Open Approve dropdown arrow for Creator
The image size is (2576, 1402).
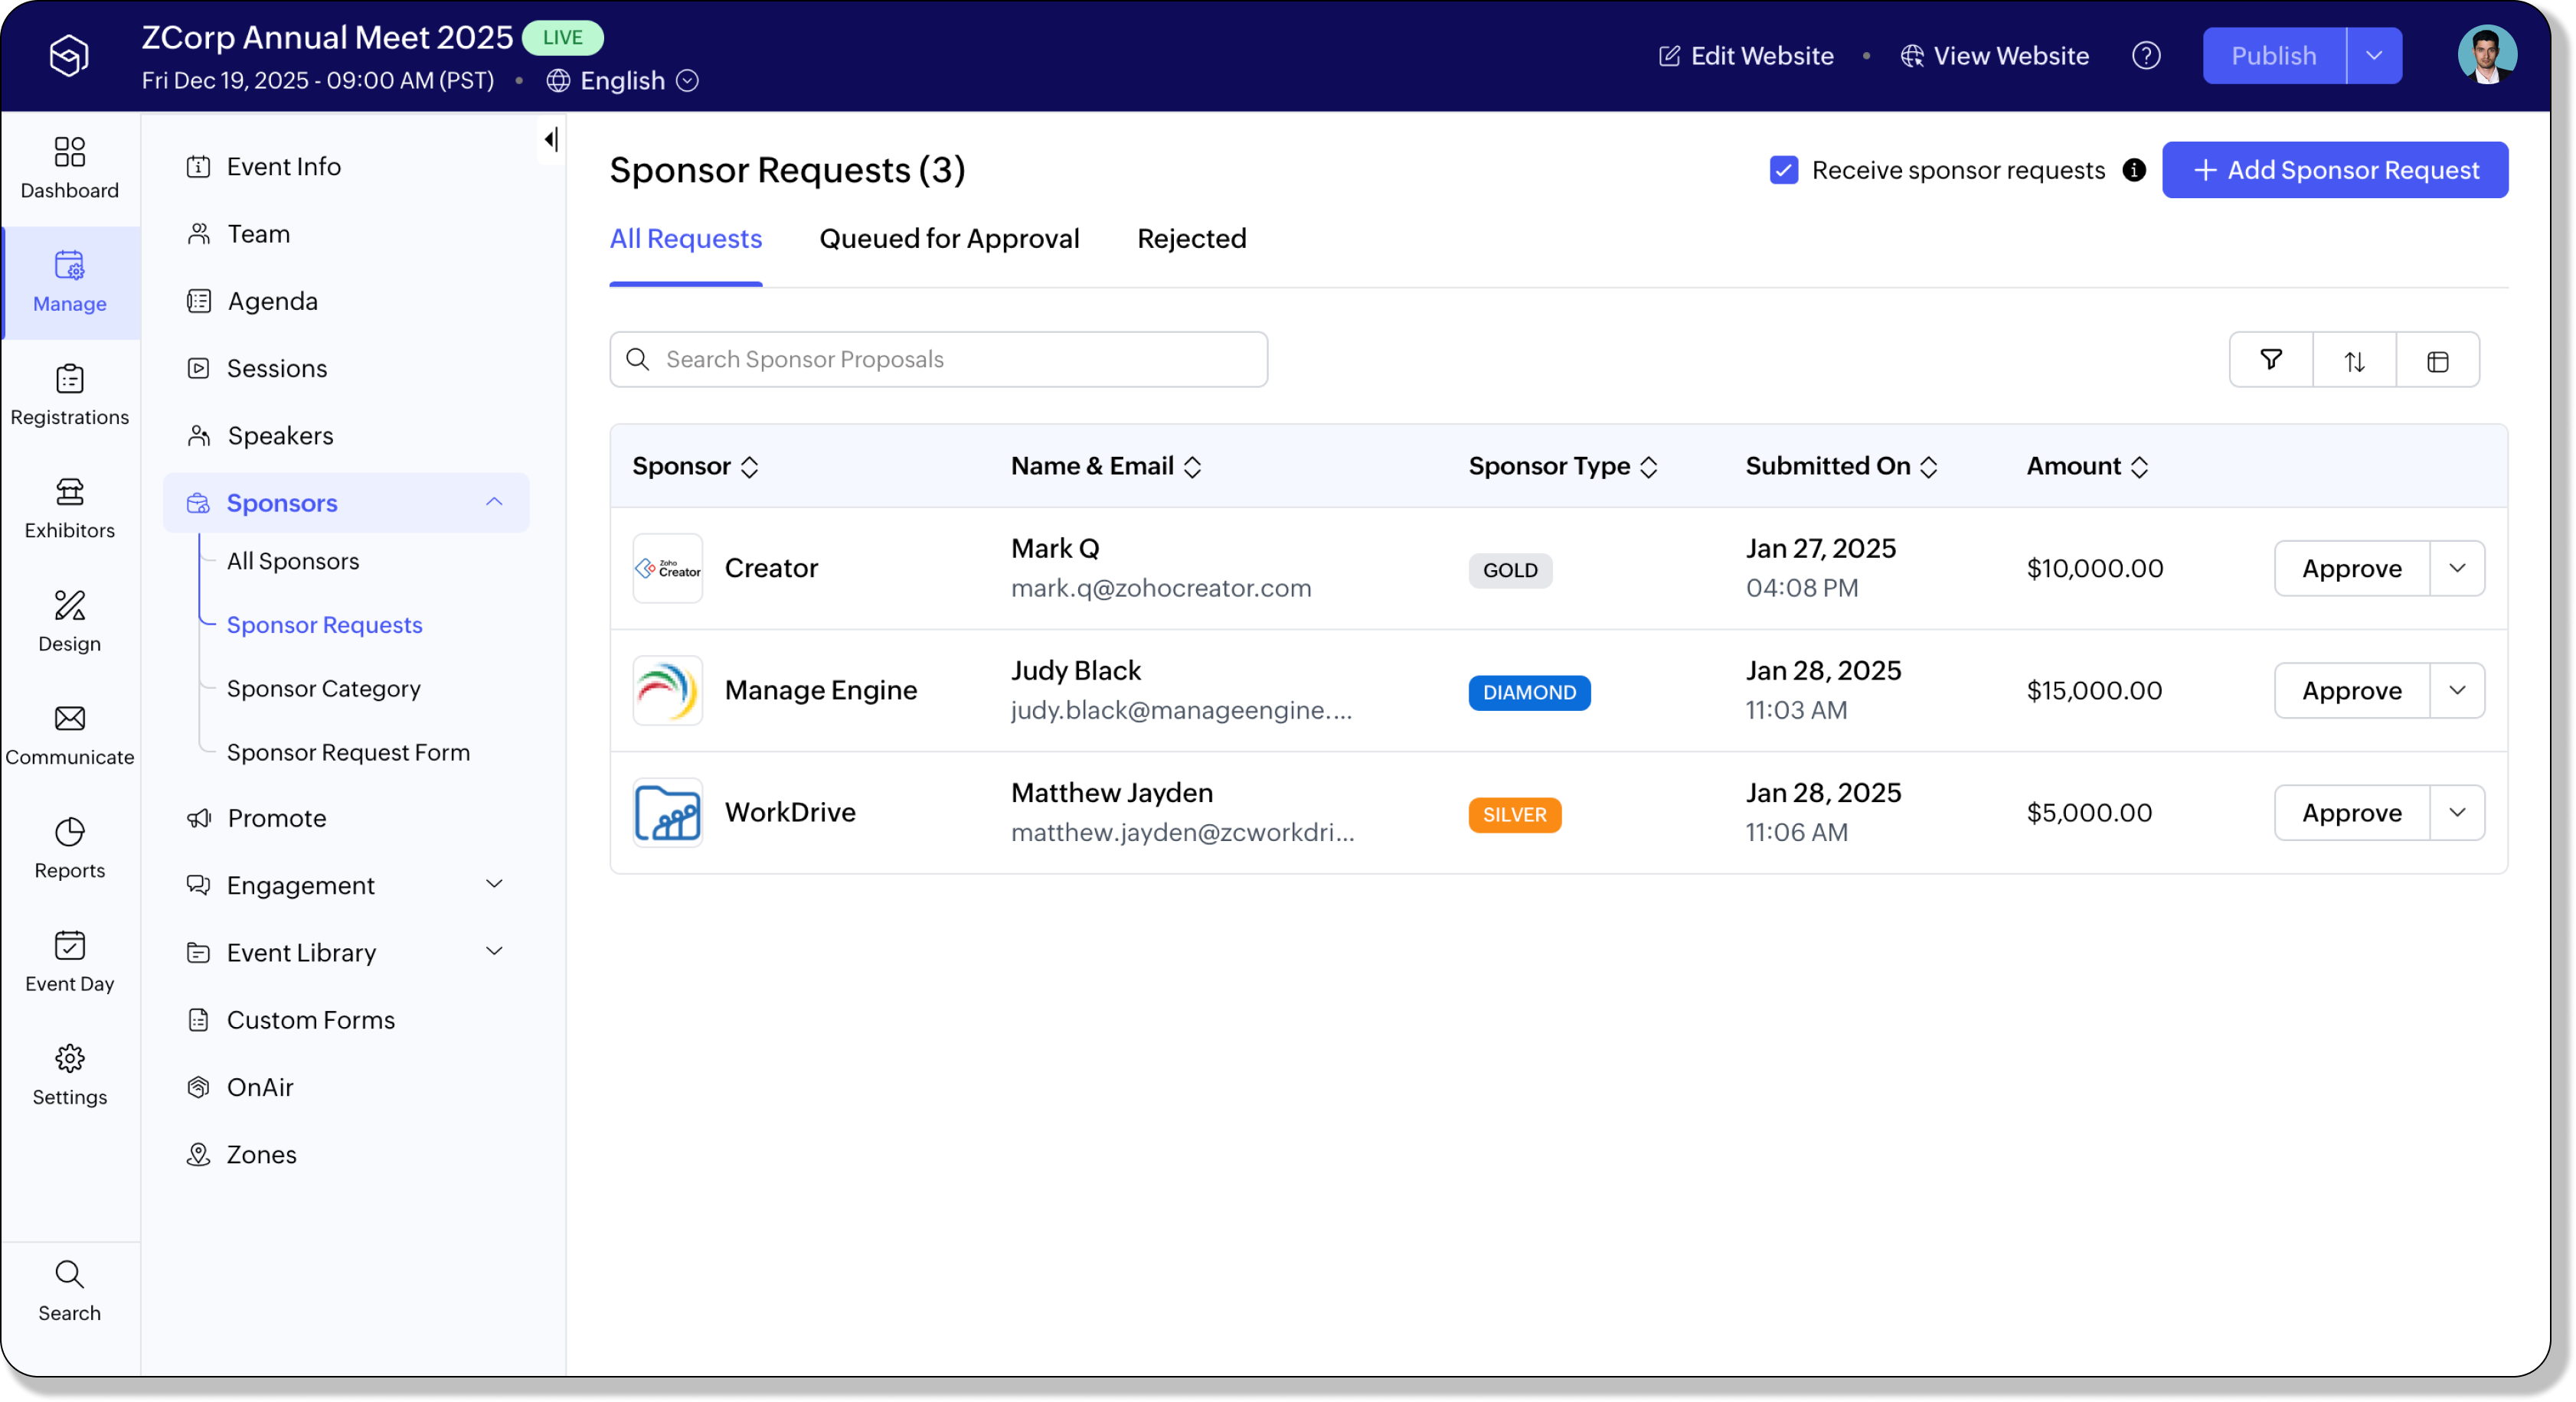[x=2457, y=569]
